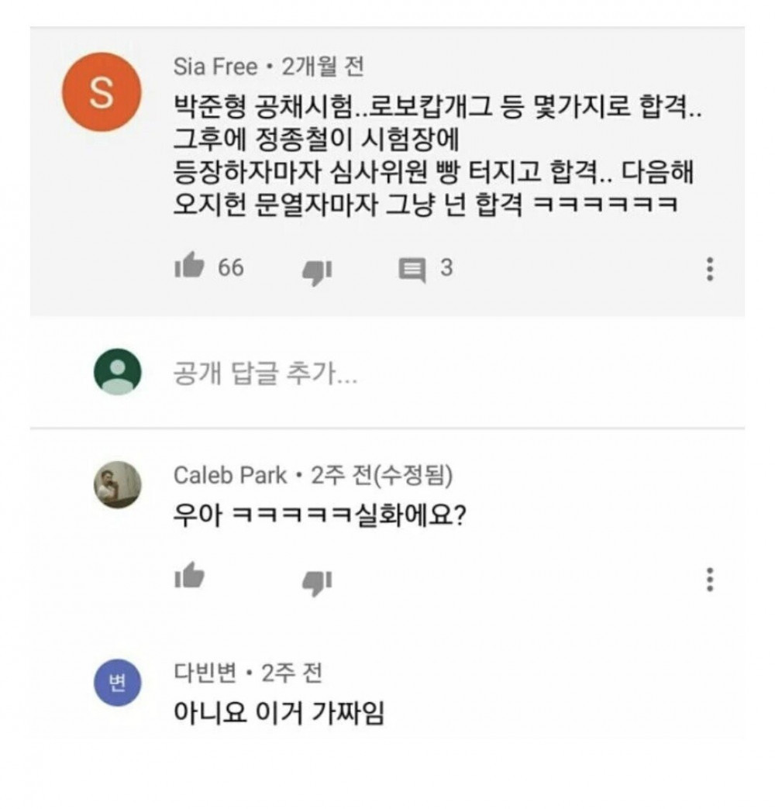Click the 66 like count

point(230,268)
